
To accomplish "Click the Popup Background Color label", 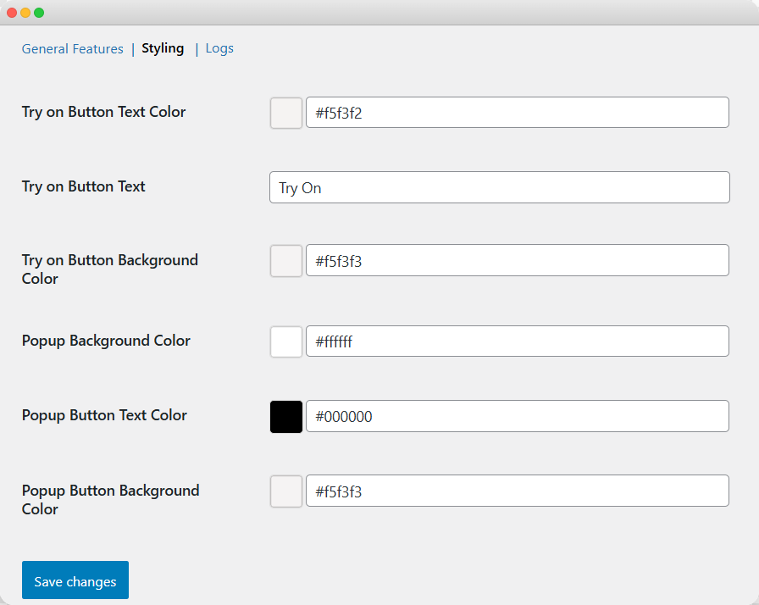I will click(106, 341).
